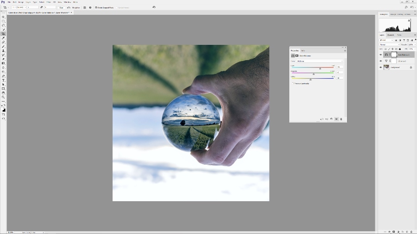Hide the Background layer
417x234 pixels.
point(381,67)
